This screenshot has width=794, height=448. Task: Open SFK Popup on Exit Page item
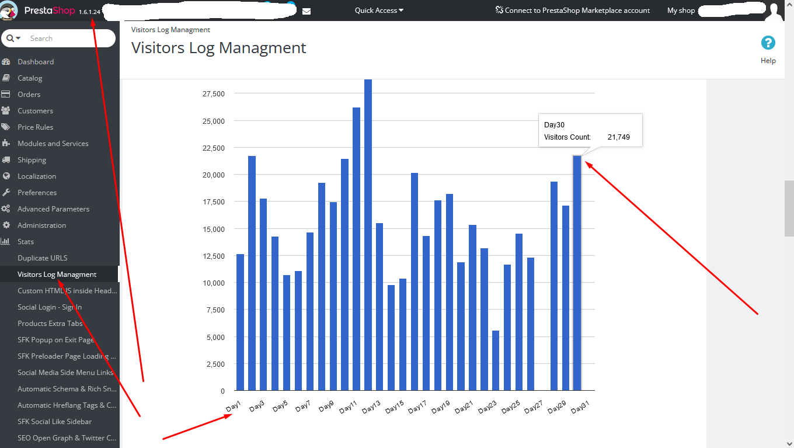56,340
